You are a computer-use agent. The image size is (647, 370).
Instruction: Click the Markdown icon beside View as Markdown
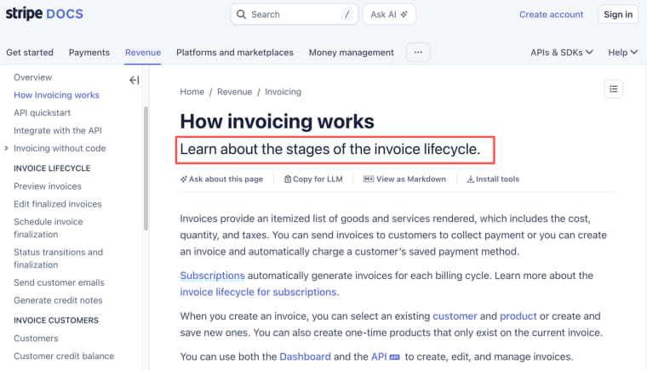coord(369,179)
